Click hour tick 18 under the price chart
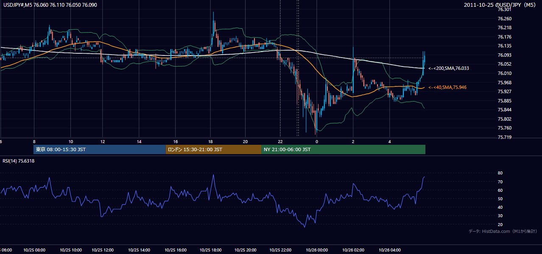Viewport: 542px width, 254px height. pyautogui.click(x=210, y=141)
